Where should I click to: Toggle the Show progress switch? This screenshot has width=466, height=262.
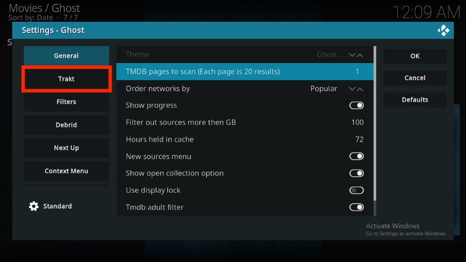(x=356, y=105)
